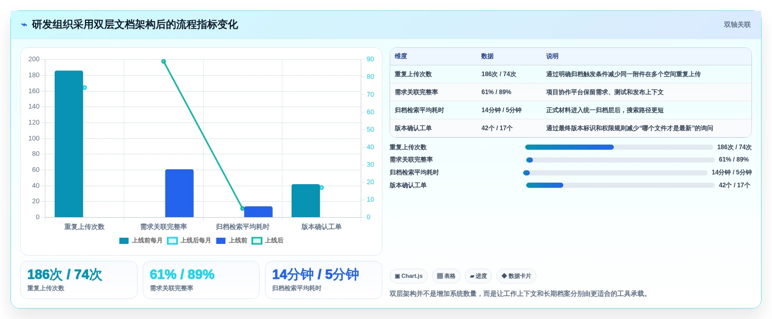
Task: Click the x-axis label 版本确认工单
Action: click(322, 227)
